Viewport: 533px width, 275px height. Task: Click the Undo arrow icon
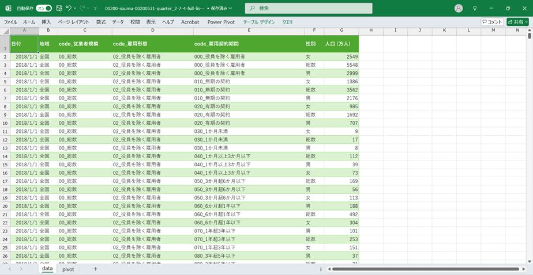[x=69, y=9]
